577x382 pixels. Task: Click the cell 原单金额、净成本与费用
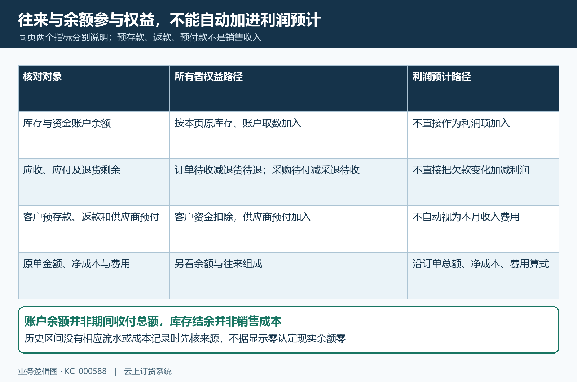[94, 276]
